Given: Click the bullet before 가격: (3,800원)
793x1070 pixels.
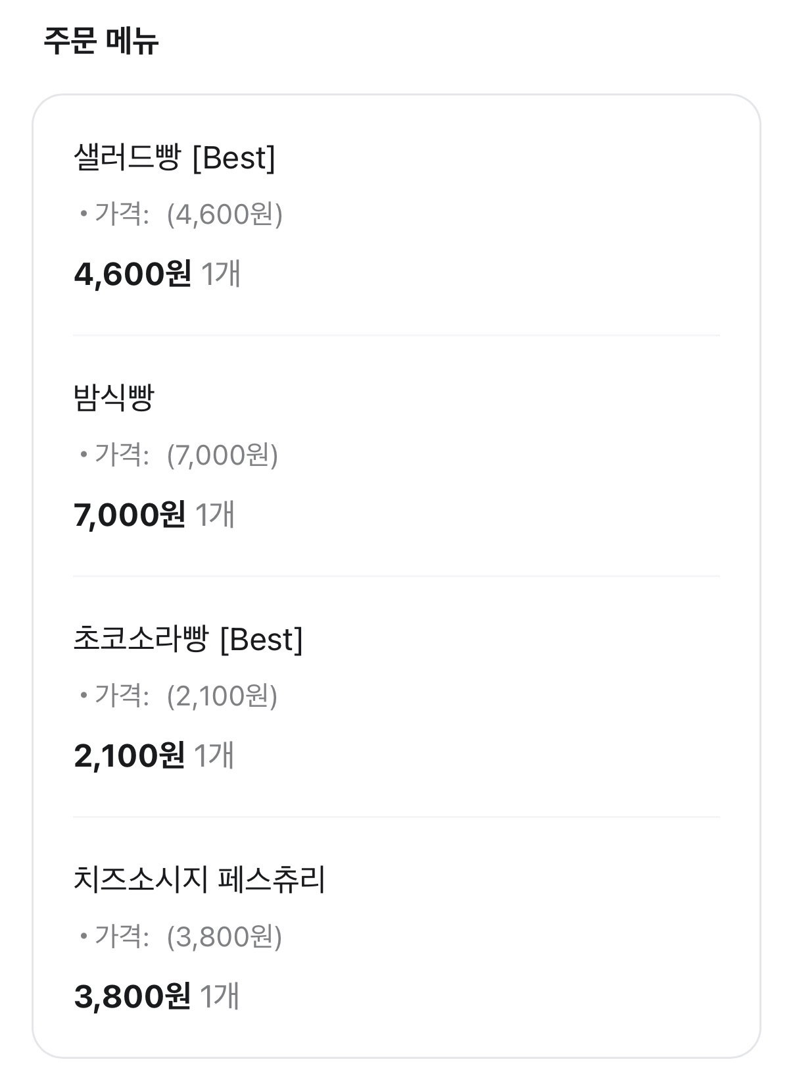Looking at the screenshot, I should [x=84, y=937].
